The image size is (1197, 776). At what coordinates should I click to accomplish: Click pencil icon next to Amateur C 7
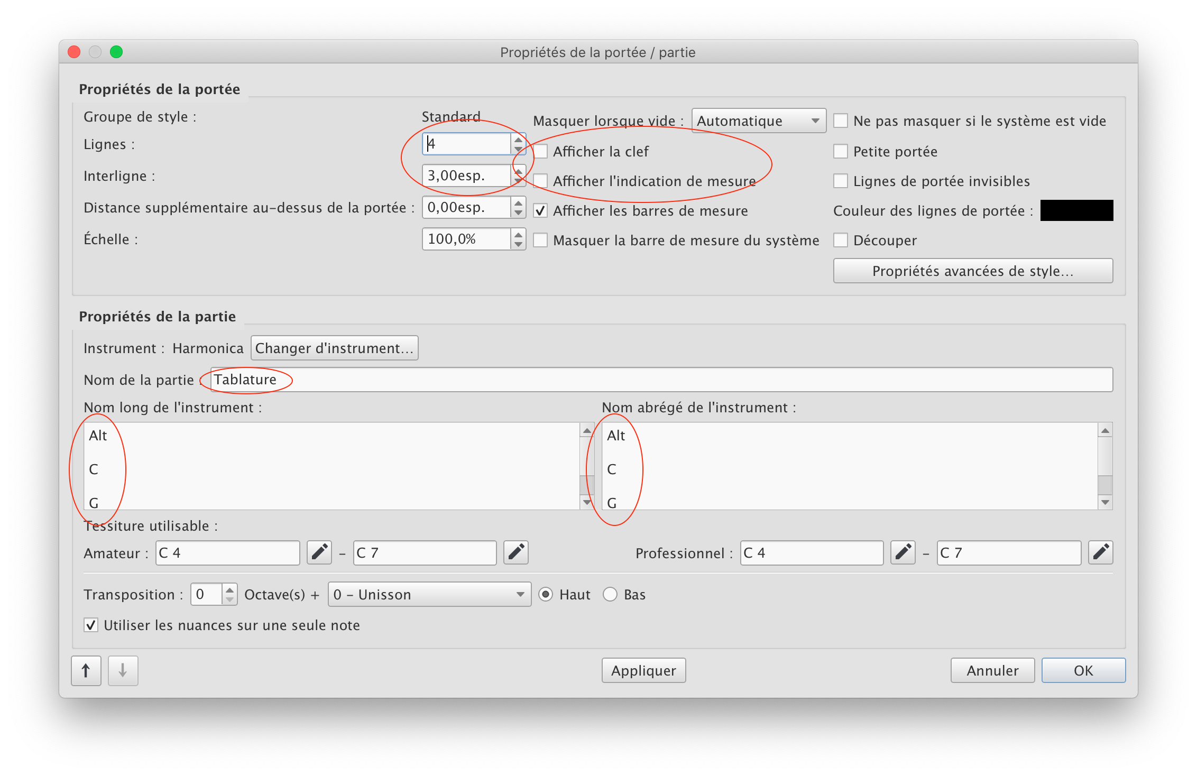[515, 552]
